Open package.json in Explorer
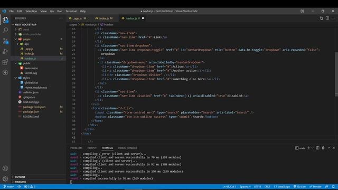Image resolution: width=338 pixels, height=190 pixels. [x=31, y=111]
